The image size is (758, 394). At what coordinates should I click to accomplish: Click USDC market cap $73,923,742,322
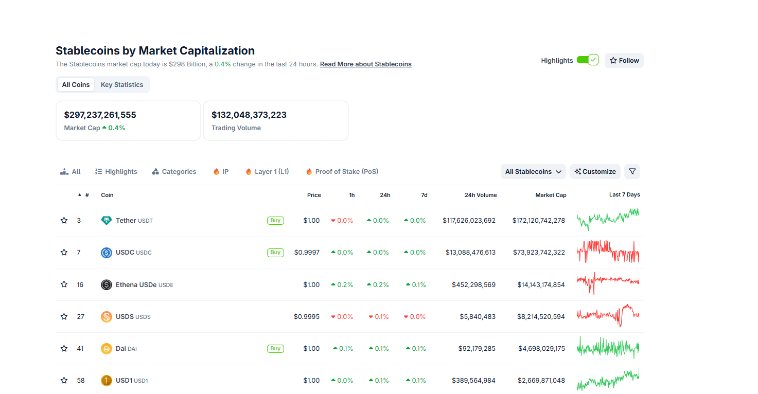[539, 253]
